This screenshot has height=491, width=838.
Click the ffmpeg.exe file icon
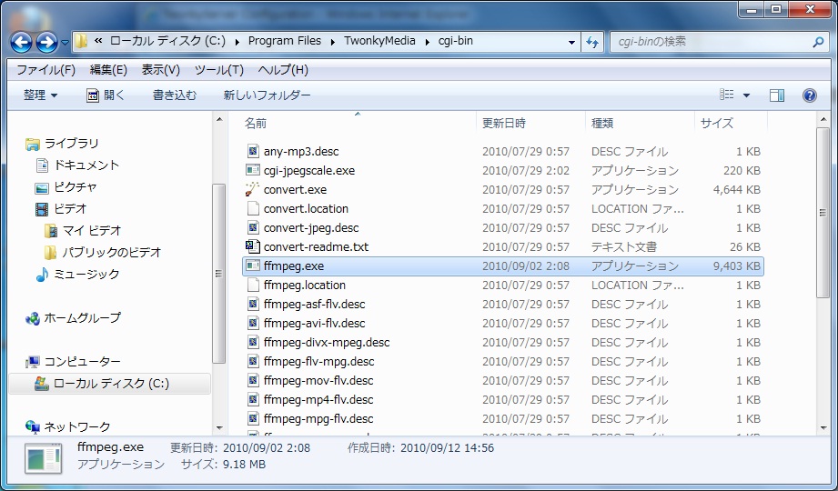253,266
